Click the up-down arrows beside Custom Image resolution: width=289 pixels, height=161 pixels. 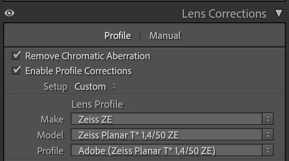click(x=114, y=86)
